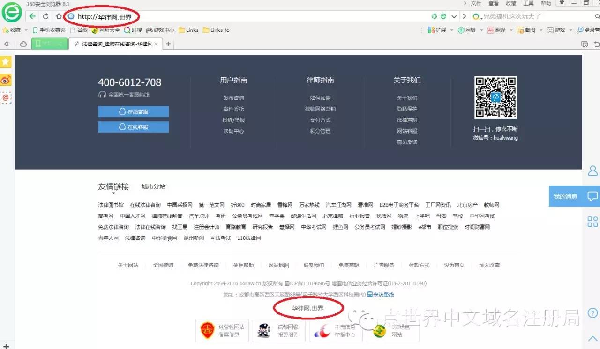
Task: Click 隐私保护 link
Action: (x=407, y=109)
